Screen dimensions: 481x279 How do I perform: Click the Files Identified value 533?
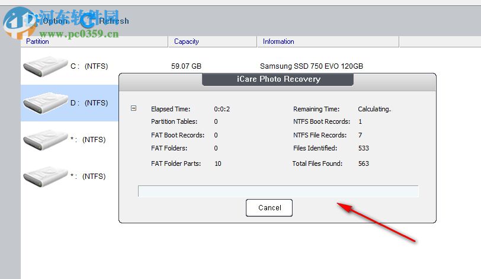(364, 148)
